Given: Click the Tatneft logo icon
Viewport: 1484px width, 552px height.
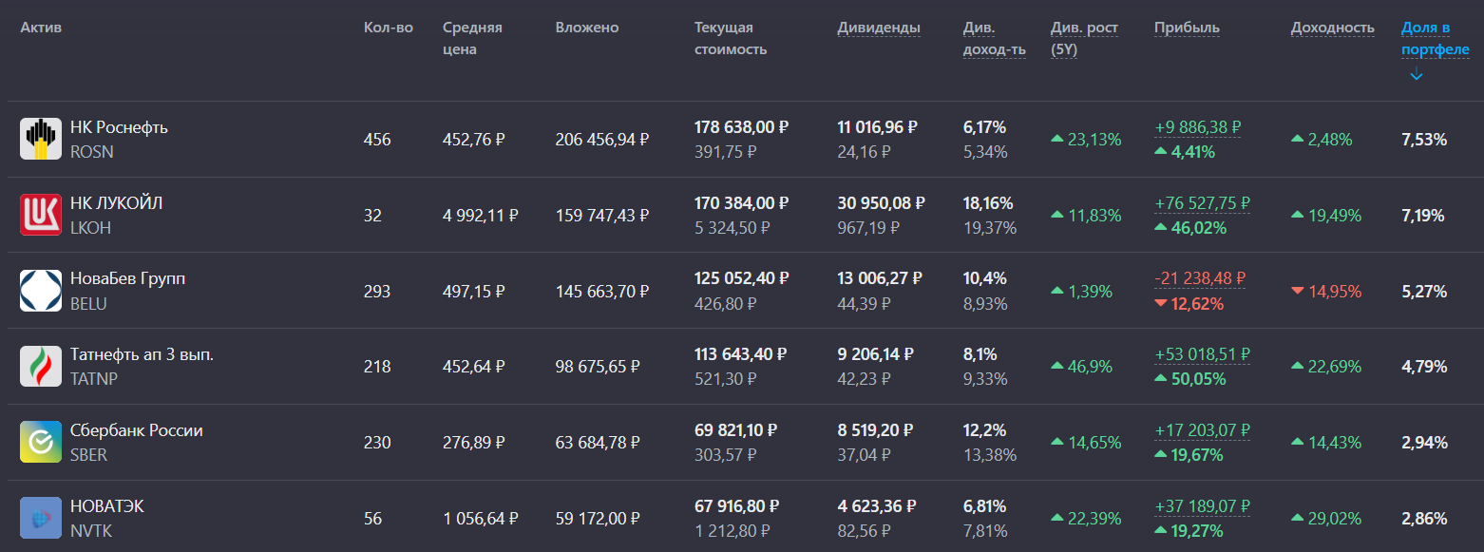Looking at the screenshot, I should point(41,367).
